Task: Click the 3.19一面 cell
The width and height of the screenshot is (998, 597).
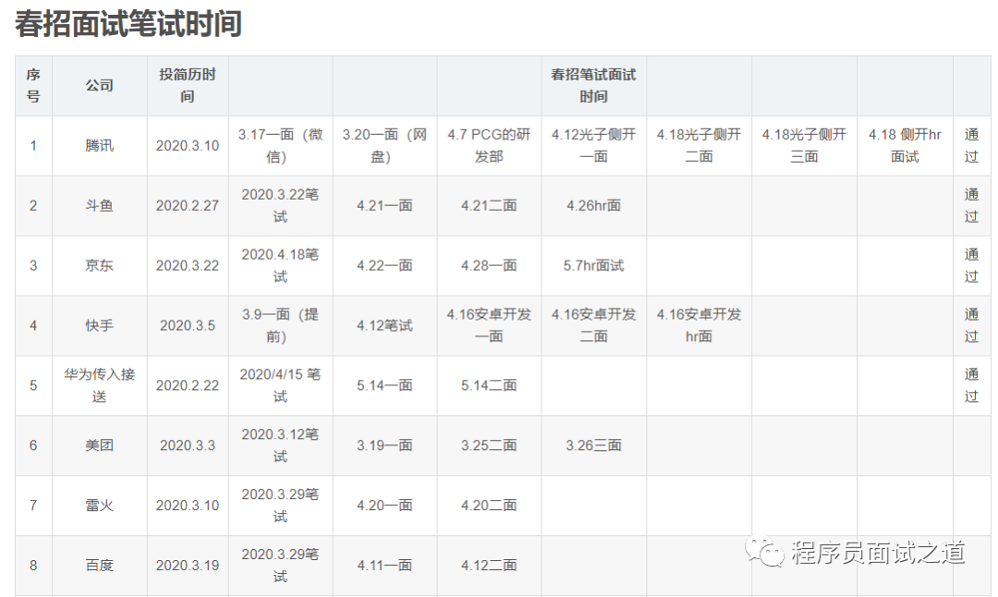Action: click(384, 445)
